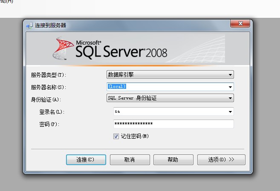280x191 pixels.
Task: Click the 服务器类型(T) label
Action: pyautogui.click(x=49, y=75)
